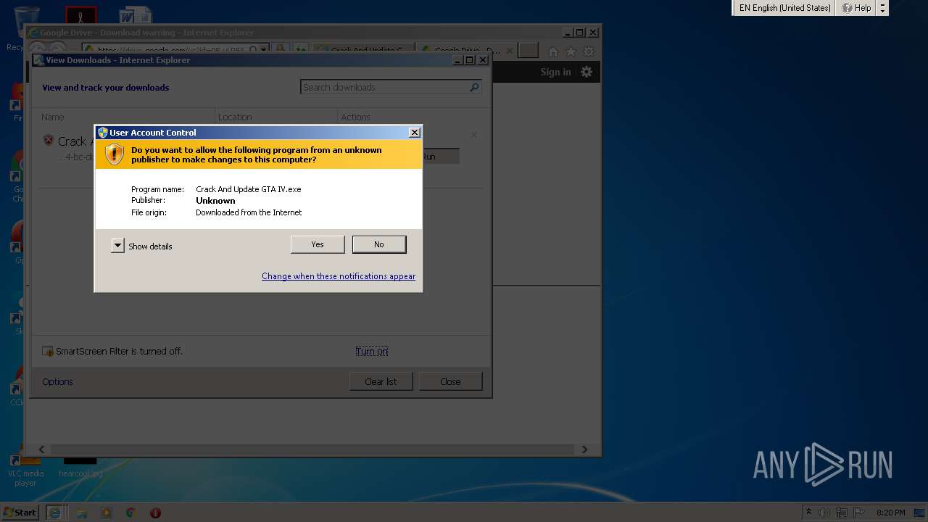Open language bar options arrow
The width and height of the screenshot is (928, 522).
[882, 8]
